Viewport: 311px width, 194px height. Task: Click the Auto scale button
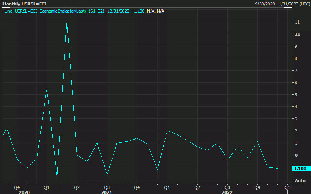click(300, 181)
